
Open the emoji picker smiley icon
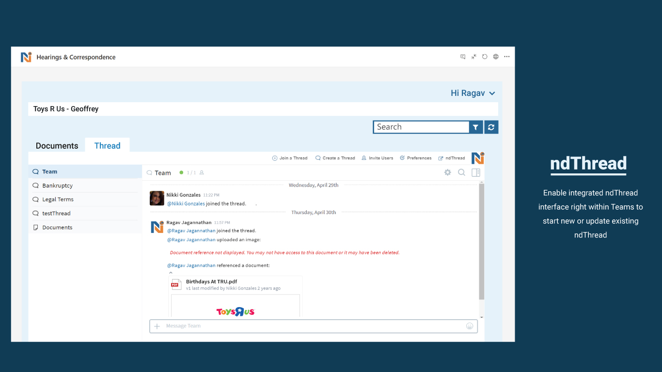pos(470,326)
